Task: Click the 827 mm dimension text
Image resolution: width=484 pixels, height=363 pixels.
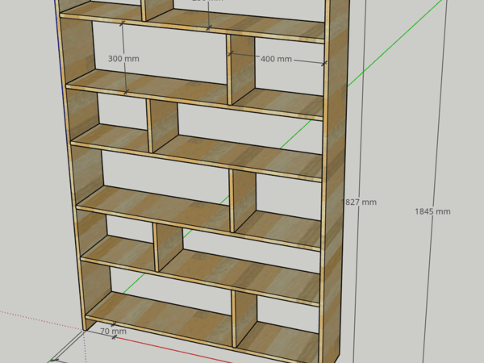Action: point(361,202)
